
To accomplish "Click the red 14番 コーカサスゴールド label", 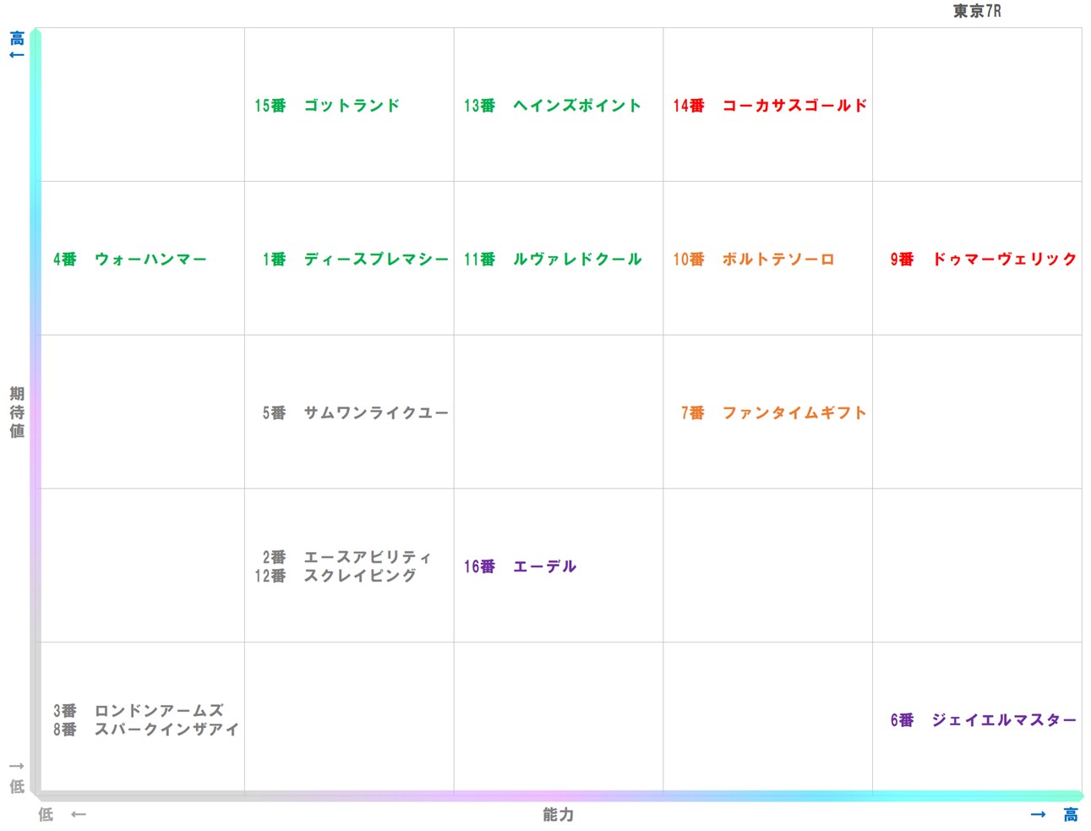I will pyautogui.click(x=769, y=105).
